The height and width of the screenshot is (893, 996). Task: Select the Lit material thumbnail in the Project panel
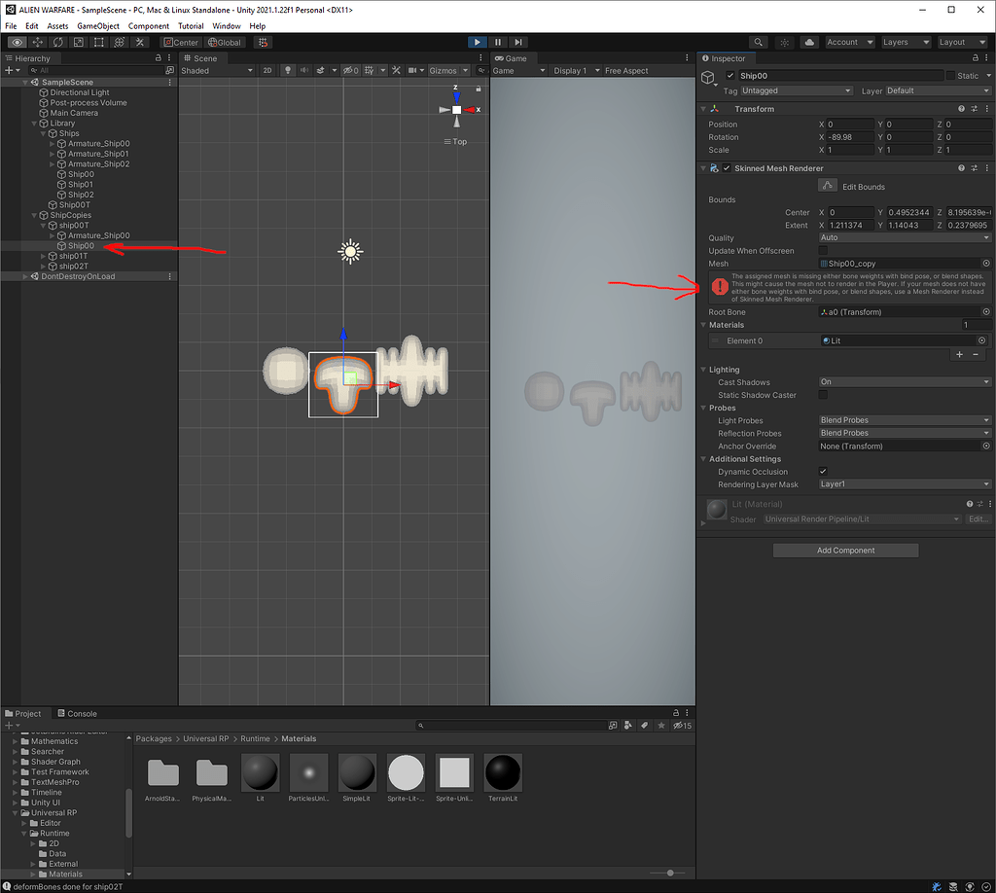tap(260, 773)
